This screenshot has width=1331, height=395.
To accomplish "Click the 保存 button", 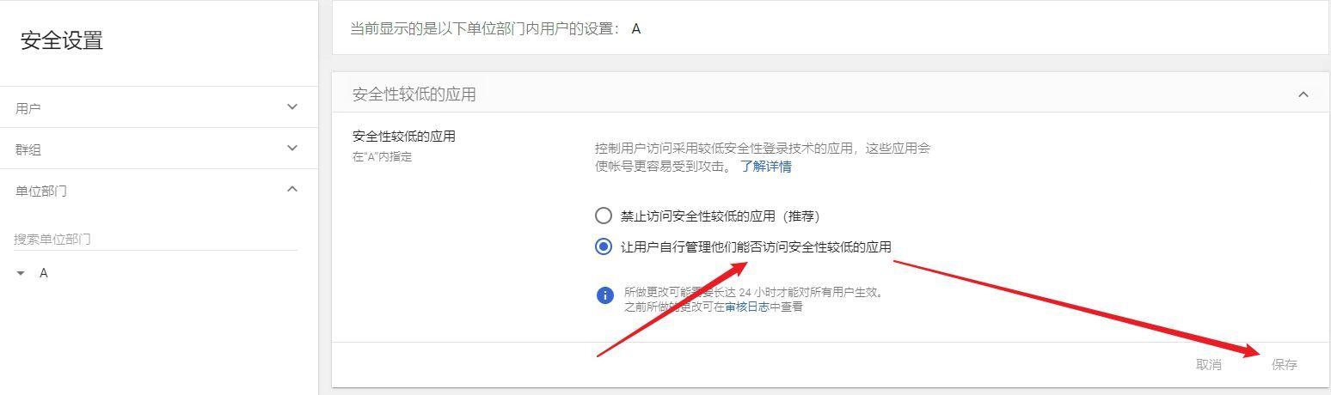I will (x=1285, y=365).
